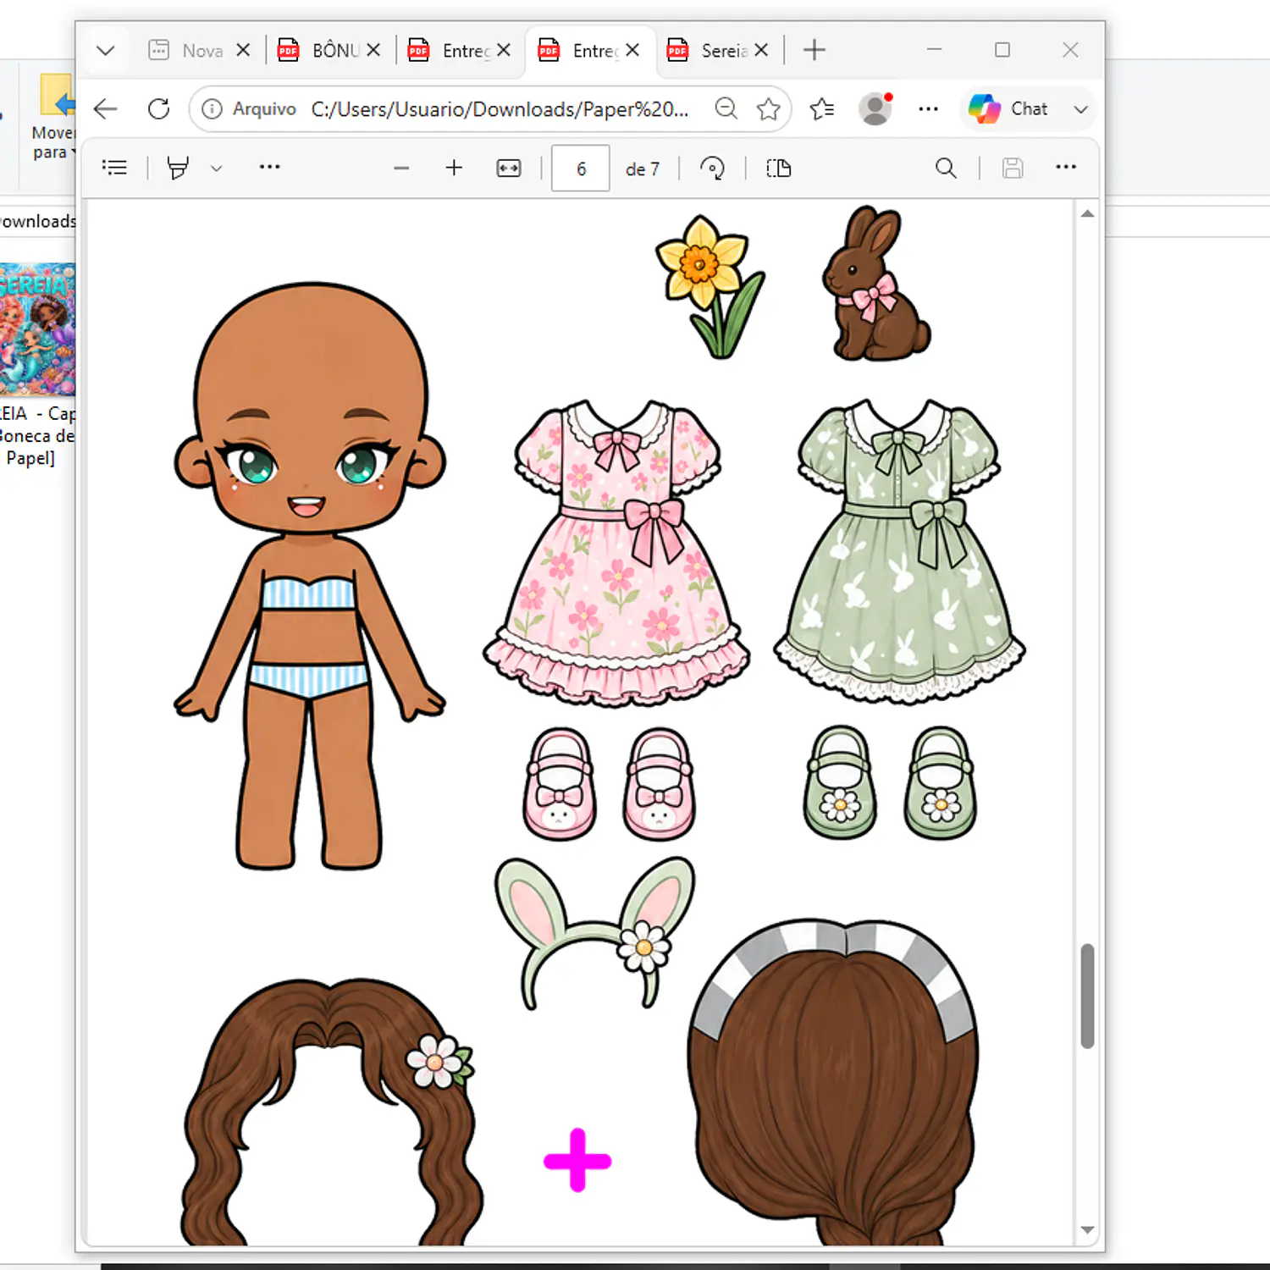Select the SEREIA file thumbnail in Explorer
This screenshot has width=1270, height=1270.
point(37,329)
